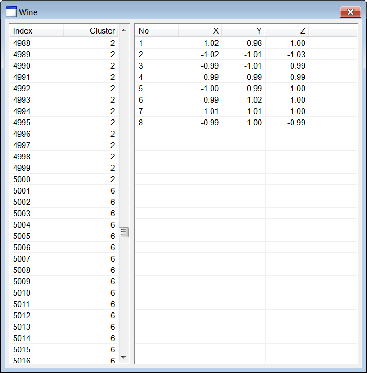Select row with index 5011
The height and width of the screenshot is (373, 367).
pyautogui.click(x=64, y=304)
